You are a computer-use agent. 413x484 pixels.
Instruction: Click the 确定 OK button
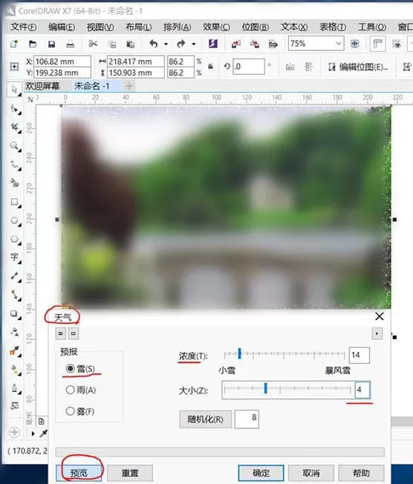coord(261,473)
